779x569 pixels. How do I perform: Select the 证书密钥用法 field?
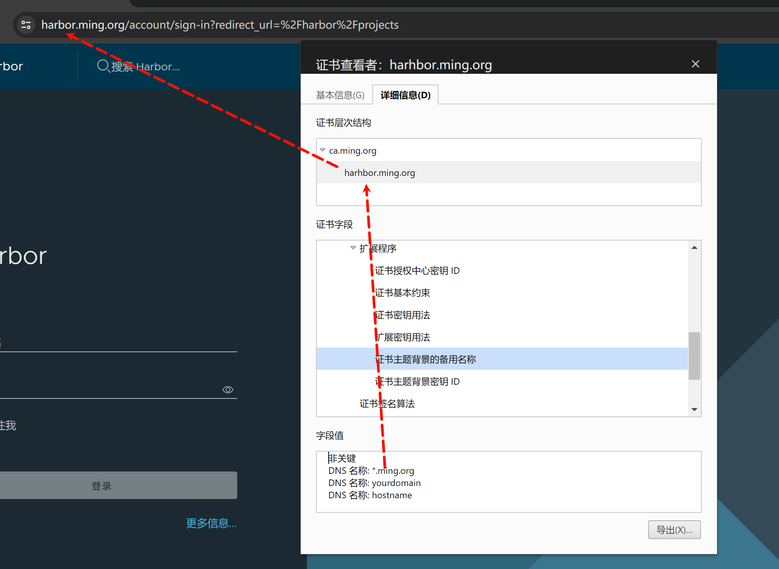(x=402, y=315)
